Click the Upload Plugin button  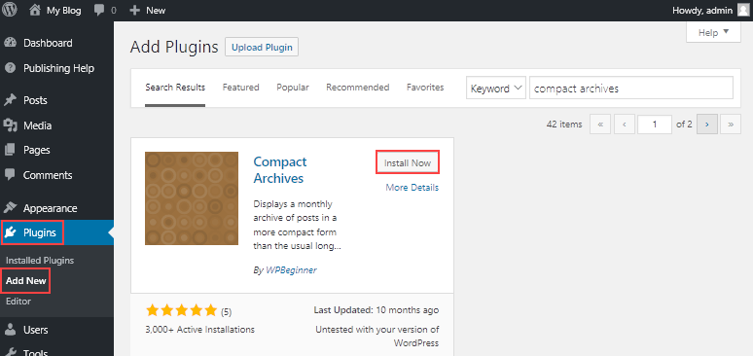pyautogui.click(x=262, y=47)
